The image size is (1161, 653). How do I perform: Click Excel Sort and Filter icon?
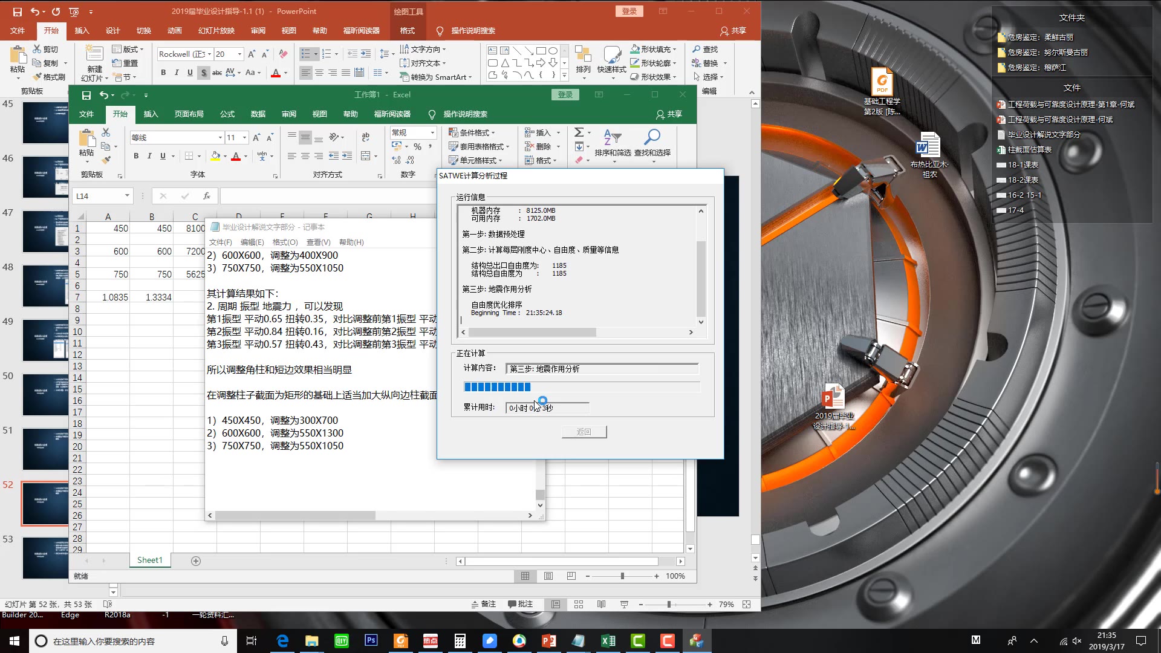click(x=612, y=137)
